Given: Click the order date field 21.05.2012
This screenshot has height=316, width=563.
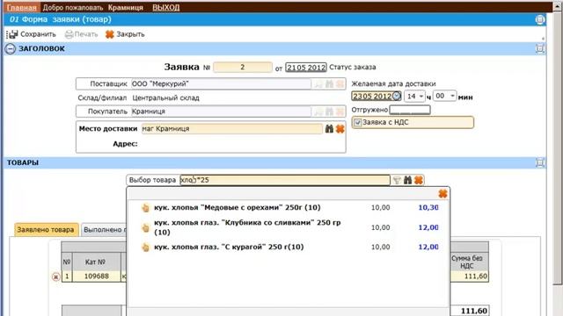Looking at the screenshot, I should tap(305, 67).
